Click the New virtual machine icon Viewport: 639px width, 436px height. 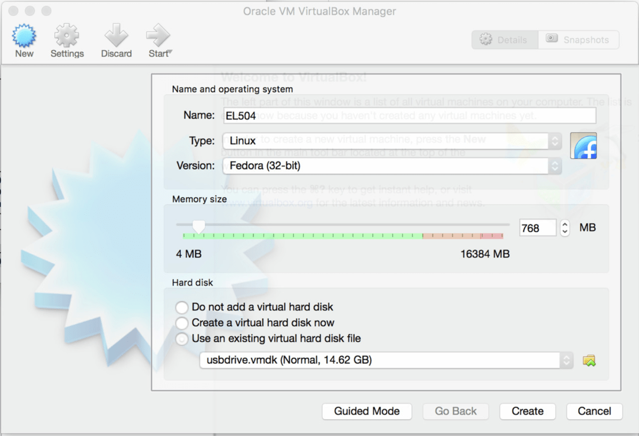click(24, 36)
